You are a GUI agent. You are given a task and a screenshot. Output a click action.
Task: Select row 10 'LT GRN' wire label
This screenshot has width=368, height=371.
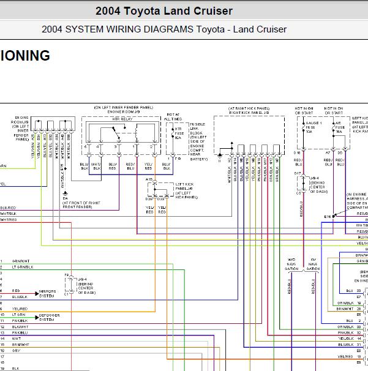18,315
